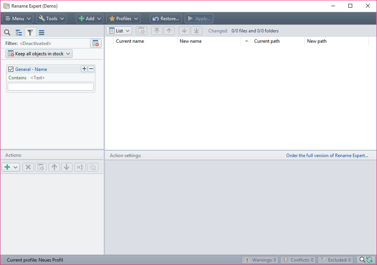
Task: Remove the filter condition with the minus button
Action: [x=91, y=69]
